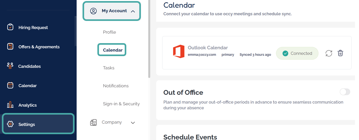
Task: Click the Company building icon
Action: coord(93,122)
